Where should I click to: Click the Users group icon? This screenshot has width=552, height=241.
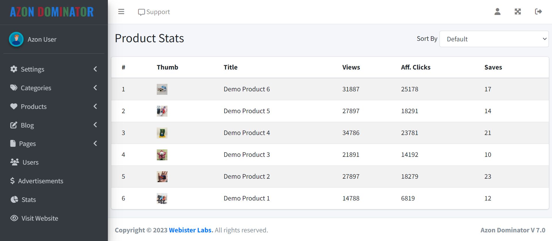pyautogui.click(x=14, y=162)
